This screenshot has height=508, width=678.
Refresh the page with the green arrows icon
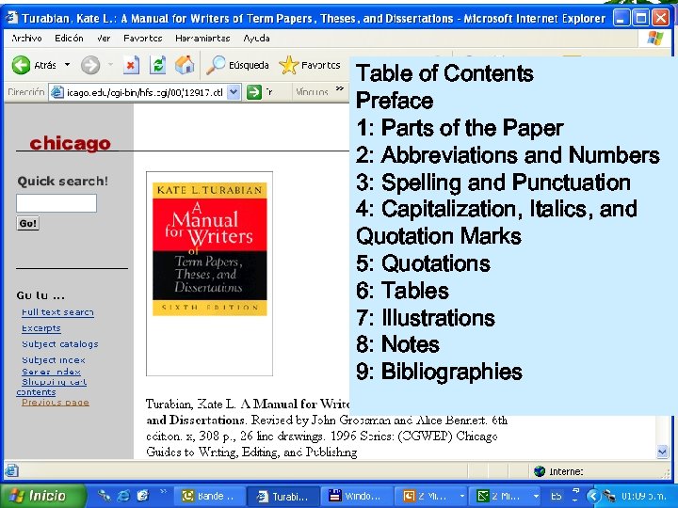coord(158,65)
